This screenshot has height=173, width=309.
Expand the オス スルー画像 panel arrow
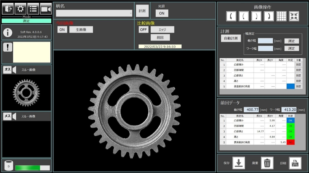(x=14, y=70)
